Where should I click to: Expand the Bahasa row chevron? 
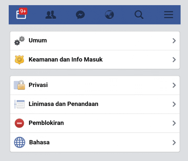(174, 143)
